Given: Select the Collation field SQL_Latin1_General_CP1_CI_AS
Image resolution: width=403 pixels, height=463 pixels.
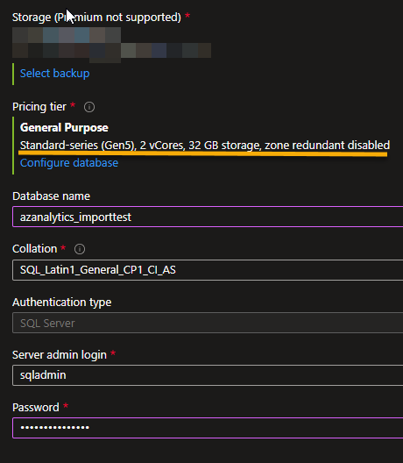Looking at the screenshot, I should (208, 270).
